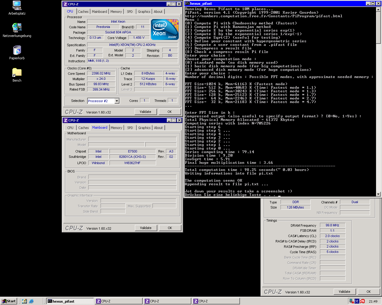Viewport: 382px width, 305px height.
Task: Click the Specification field 'Intel(R) XEON(TM) CPU 2.40GHz'
Action: 133,45
